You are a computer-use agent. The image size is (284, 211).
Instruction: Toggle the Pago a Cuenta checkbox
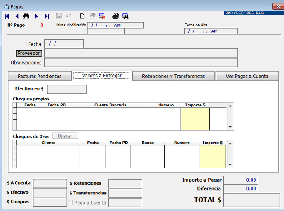point(71,203)
